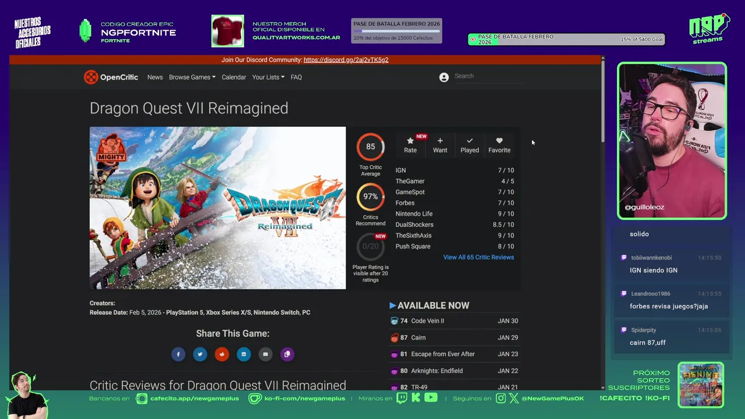Click the NPP streams logo
The width and height of the screenshot is (745, 419).
coord(709,29)
